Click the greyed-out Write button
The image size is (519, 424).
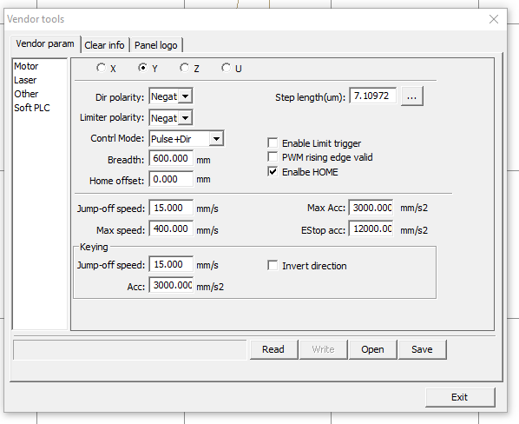[x=323, y=349]
